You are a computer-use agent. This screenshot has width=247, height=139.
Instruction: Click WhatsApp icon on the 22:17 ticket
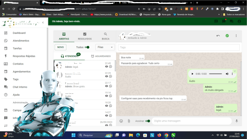110,86
